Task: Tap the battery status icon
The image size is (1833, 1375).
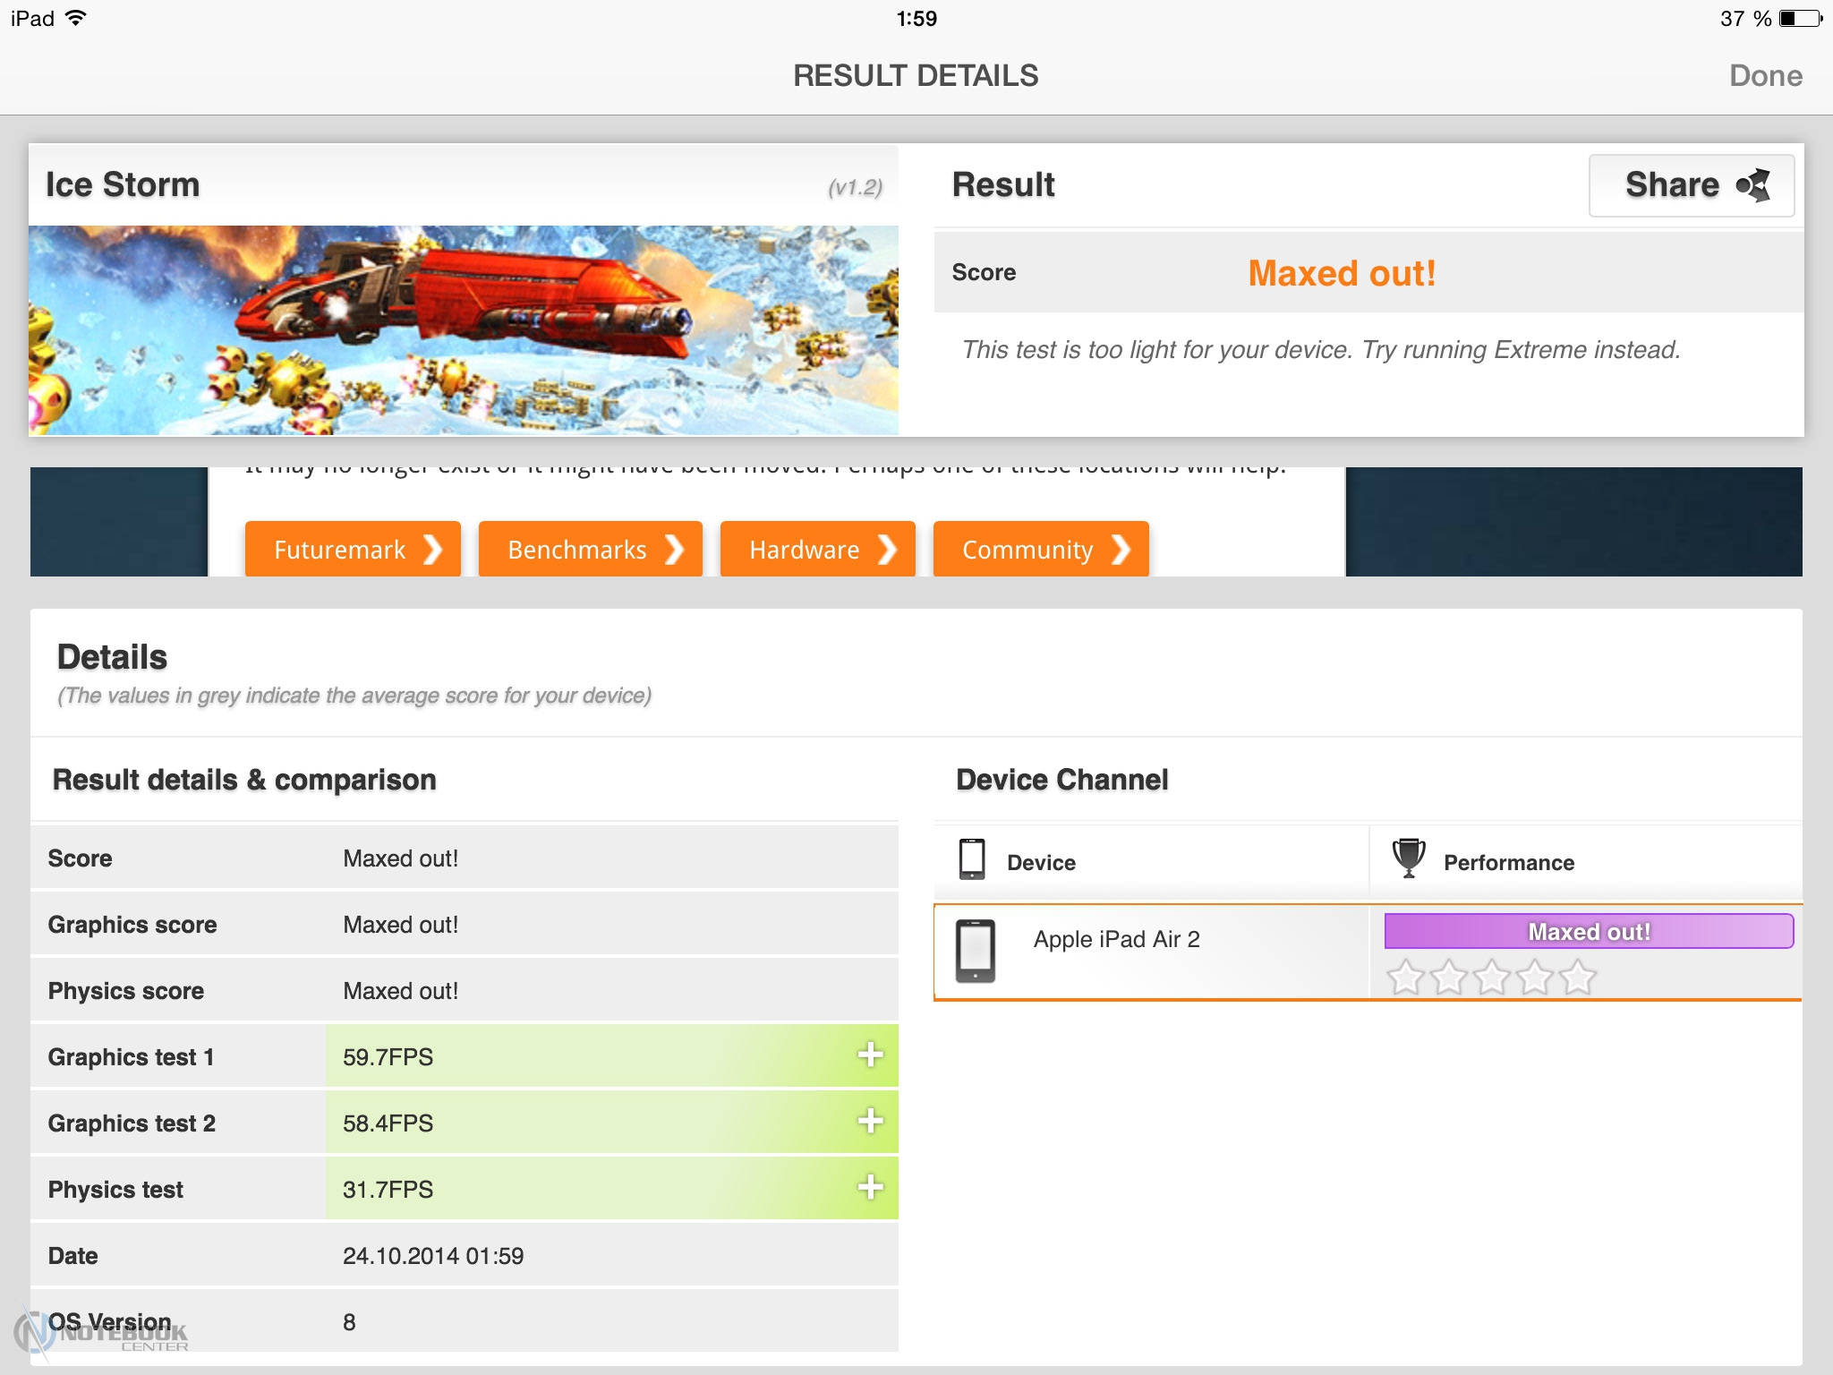Action: (1800, 19)
